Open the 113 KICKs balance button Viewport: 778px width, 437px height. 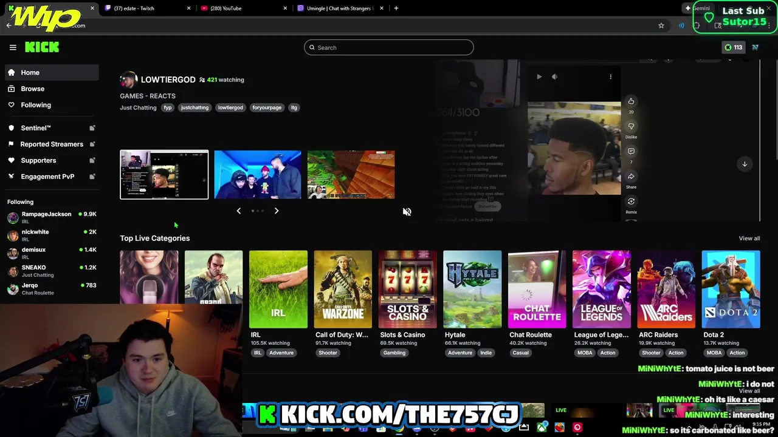click(733, 47)
